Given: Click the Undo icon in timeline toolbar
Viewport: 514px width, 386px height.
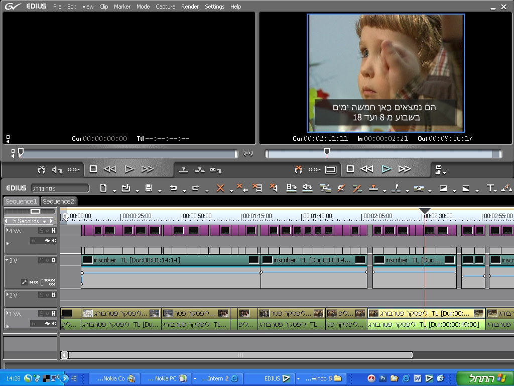Looking at the screenshot, I should tap(173, 188).
